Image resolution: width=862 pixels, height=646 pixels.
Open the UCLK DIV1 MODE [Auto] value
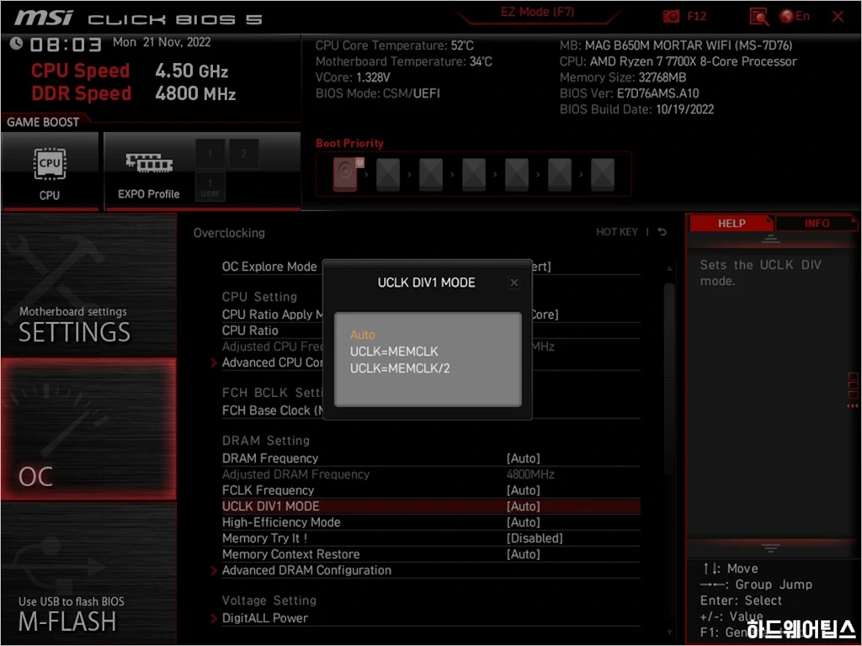[523, 506]
